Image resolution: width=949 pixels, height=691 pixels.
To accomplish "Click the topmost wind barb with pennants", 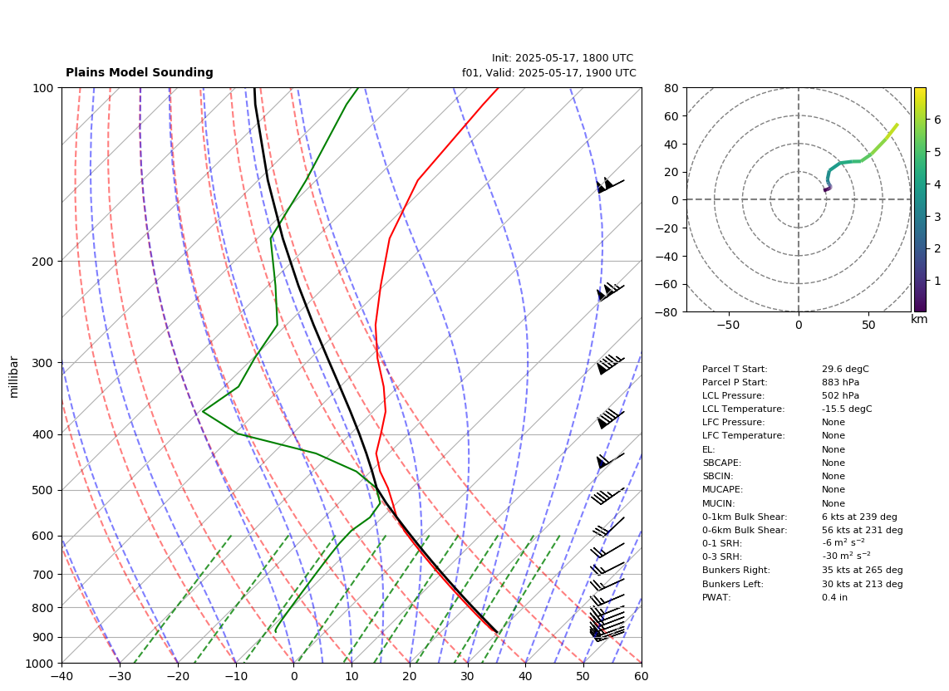I will (609, 184).
